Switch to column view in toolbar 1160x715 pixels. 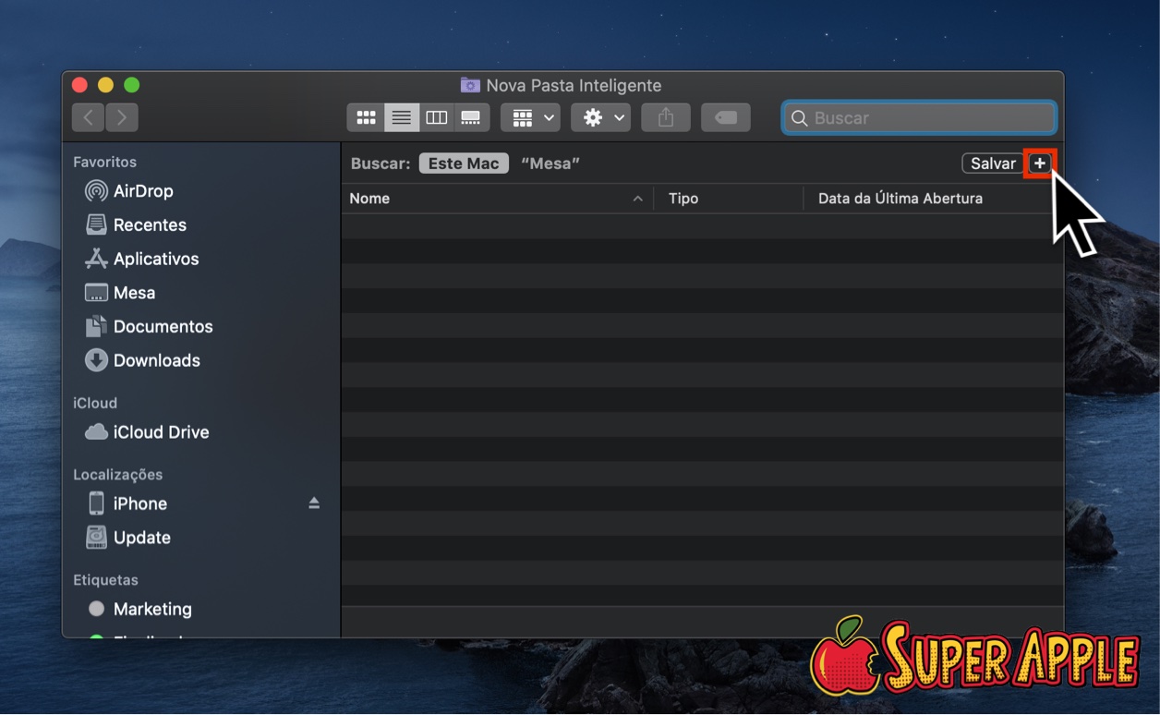click(x=436, y=118)
